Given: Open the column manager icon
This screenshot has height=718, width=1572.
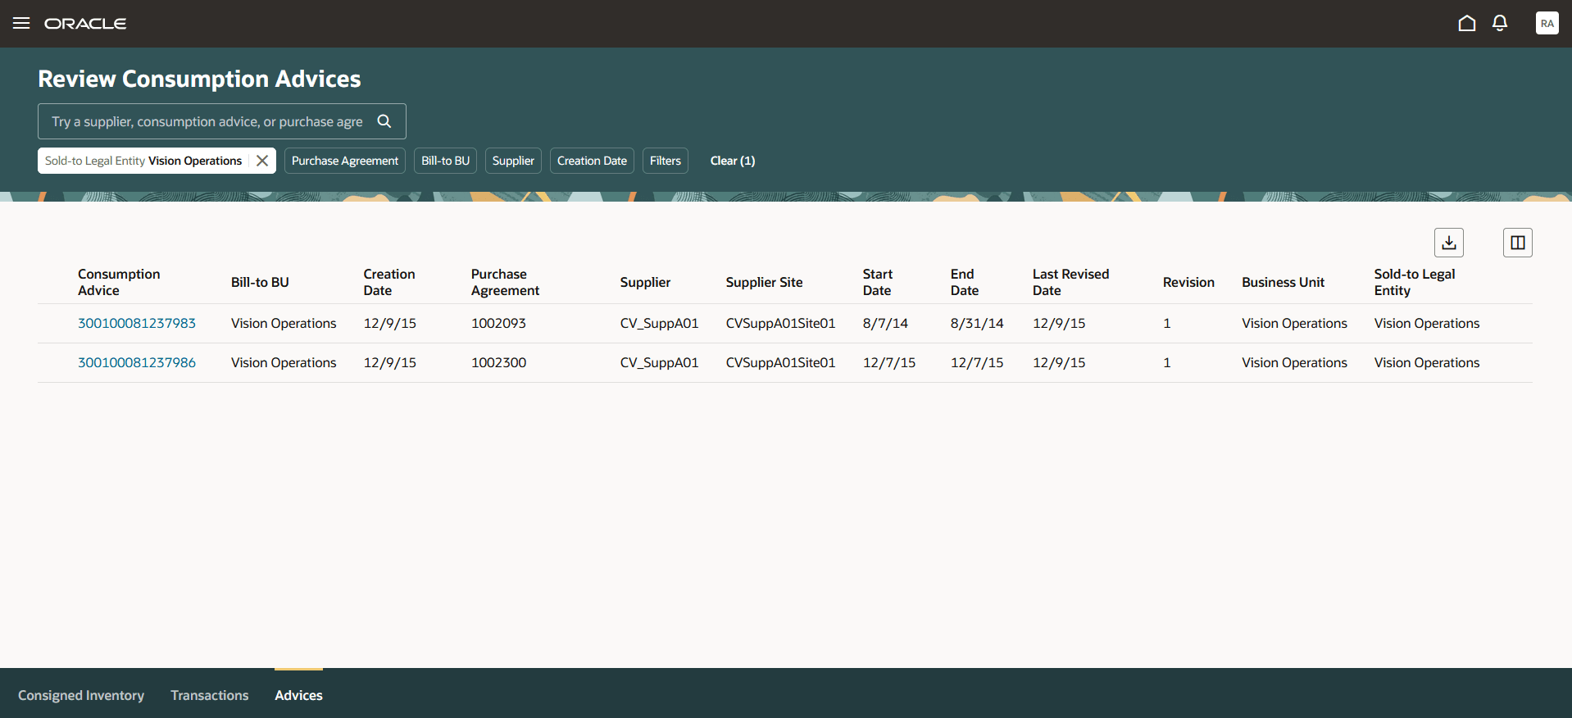Looking at the screenshot, I should [x=1517, y=243].
